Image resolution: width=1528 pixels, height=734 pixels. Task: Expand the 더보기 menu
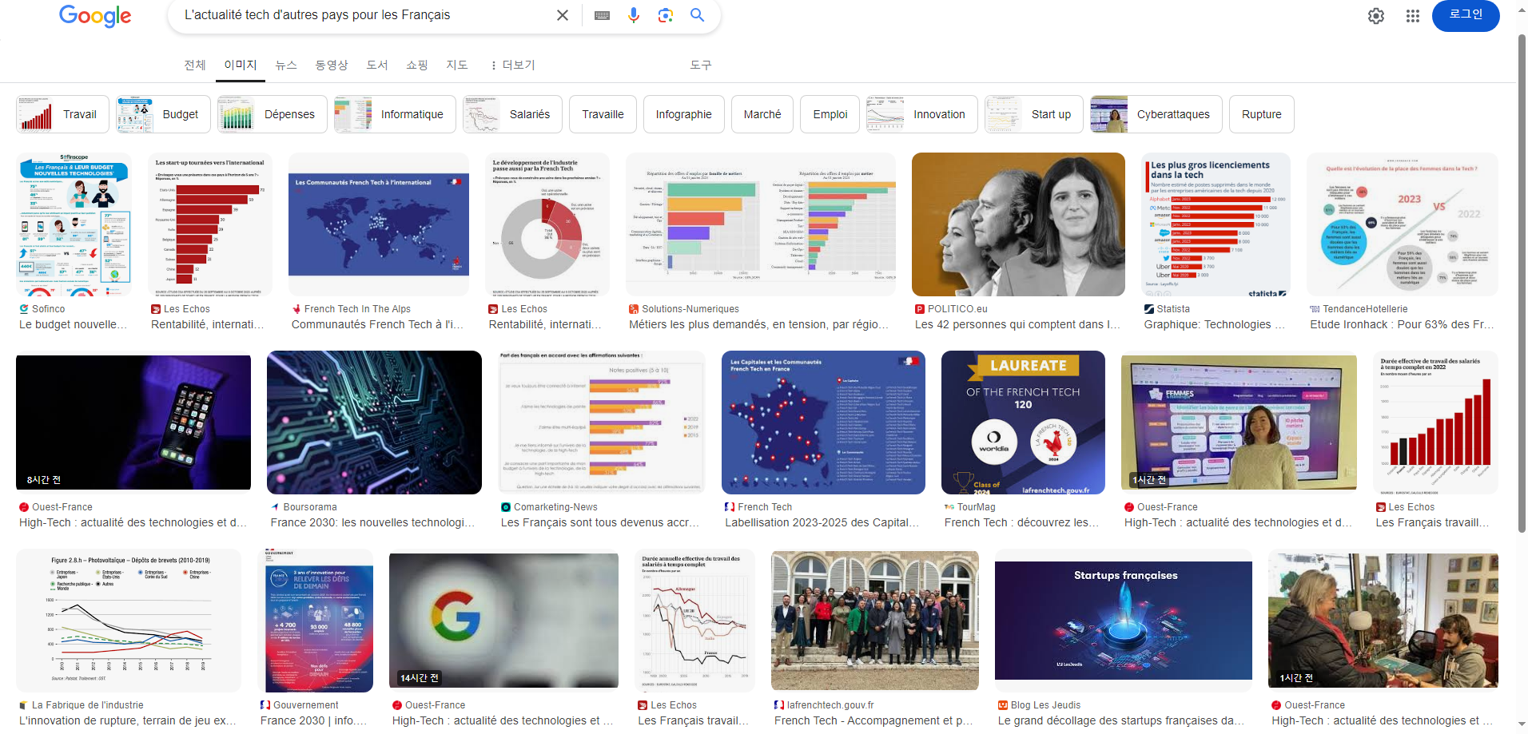(x=513, y=65)
